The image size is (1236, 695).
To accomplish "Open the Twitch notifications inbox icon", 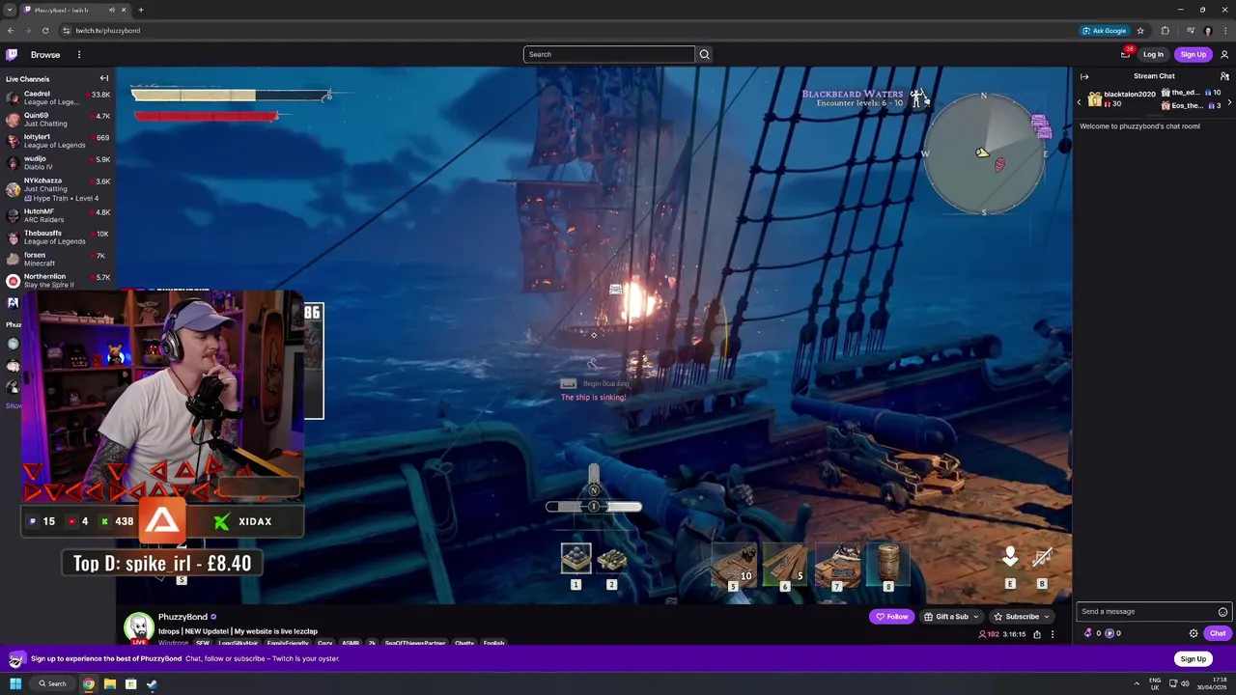I will click(x=1126, y=54).
